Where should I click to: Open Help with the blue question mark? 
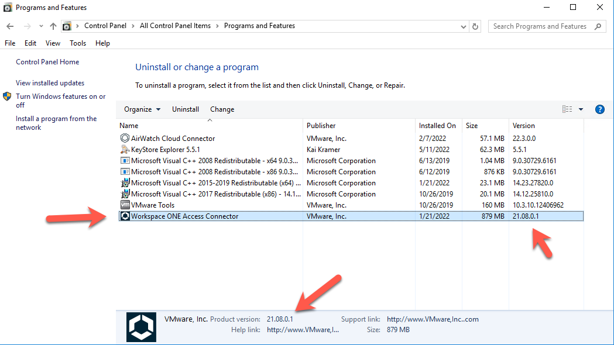(x=599, y=109)
